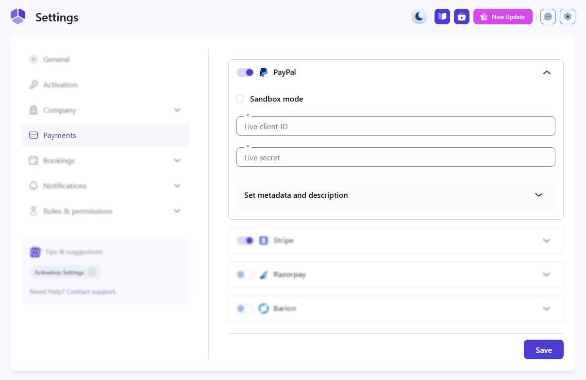
Task: Click the play icon beside Activation Settings
Action: click(92, 273)
